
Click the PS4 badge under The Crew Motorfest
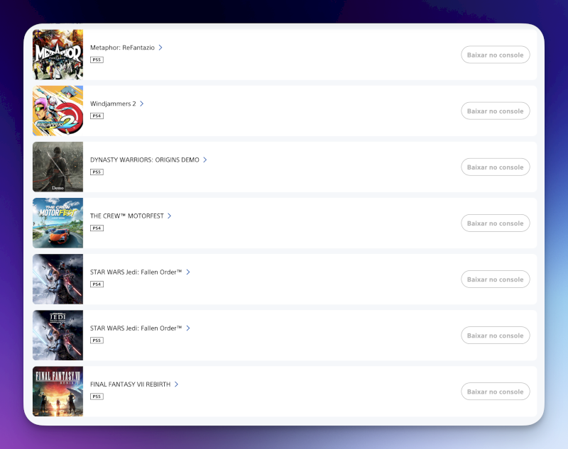(x=97, y=228)
